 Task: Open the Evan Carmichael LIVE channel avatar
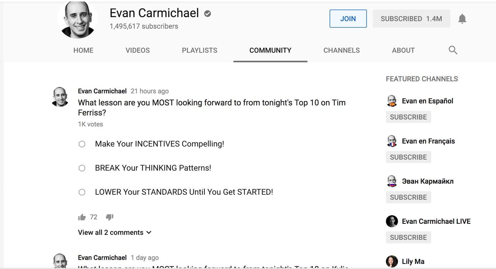point(392,222)
